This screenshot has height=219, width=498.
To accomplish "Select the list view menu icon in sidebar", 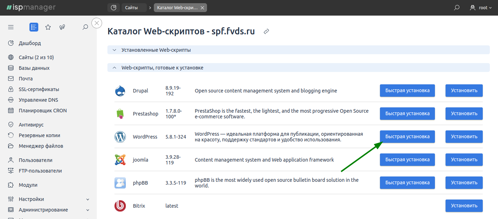I will click(x=34, y=27).
